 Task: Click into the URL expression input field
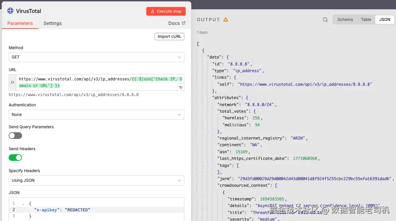pyautogui.click(x=97, y=82)
